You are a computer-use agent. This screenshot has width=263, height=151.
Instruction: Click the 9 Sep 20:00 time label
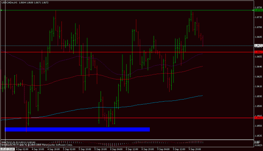tap(194, 149)
